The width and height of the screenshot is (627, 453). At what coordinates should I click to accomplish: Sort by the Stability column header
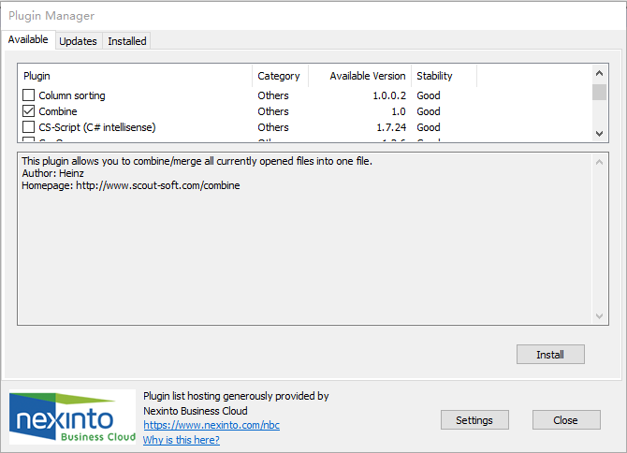[x=443, y=76]
